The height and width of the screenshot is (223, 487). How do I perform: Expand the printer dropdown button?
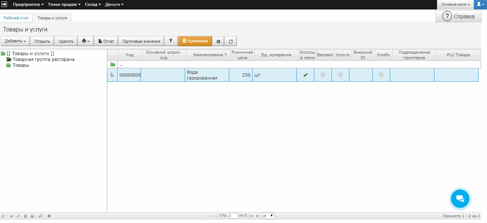[x=86, y=41]
